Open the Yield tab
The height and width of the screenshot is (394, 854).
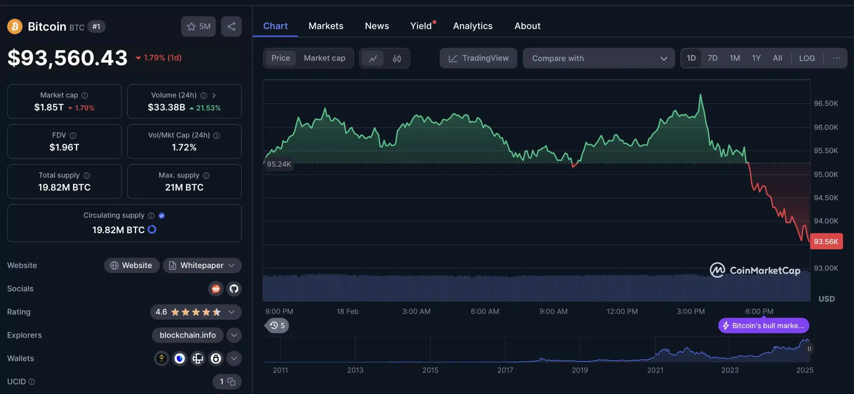coord(421,26)
